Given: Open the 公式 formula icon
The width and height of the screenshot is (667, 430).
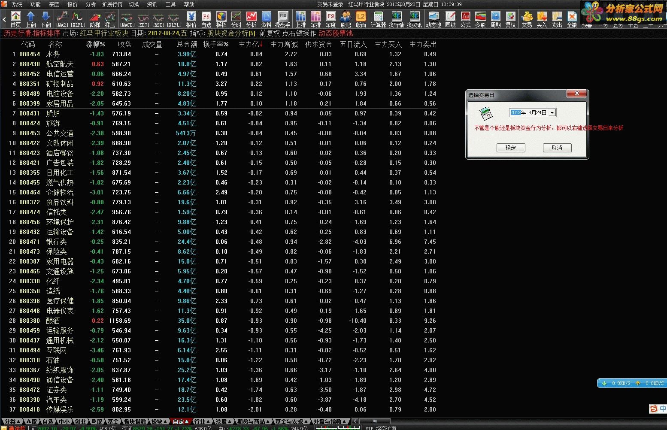Looking at the screenshot, I should coord(466,19).
